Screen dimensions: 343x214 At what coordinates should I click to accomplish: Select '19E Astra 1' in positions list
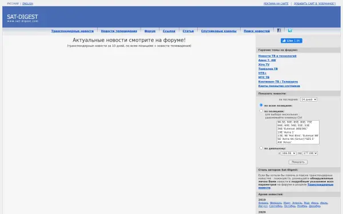coord(298,132)
